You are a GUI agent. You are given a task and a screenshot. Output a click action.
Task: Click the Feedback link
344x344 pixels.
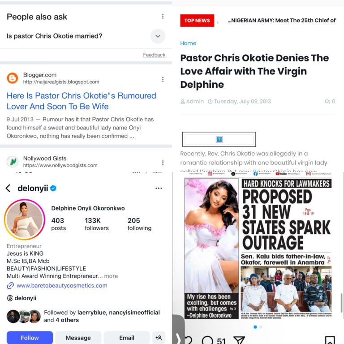154,55
